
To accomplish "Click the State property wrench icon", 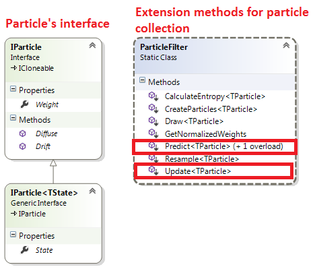I will point(24,250).
